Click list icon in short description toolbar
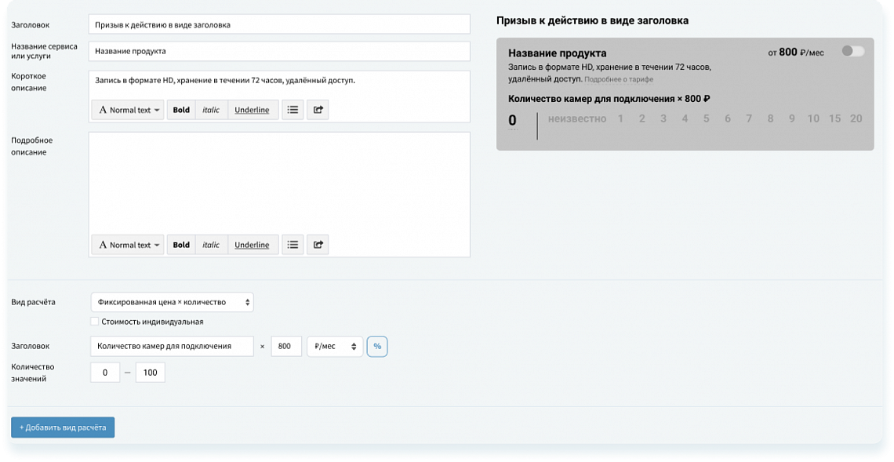Screen dimensions: 894x462 (x=293, y=110)
